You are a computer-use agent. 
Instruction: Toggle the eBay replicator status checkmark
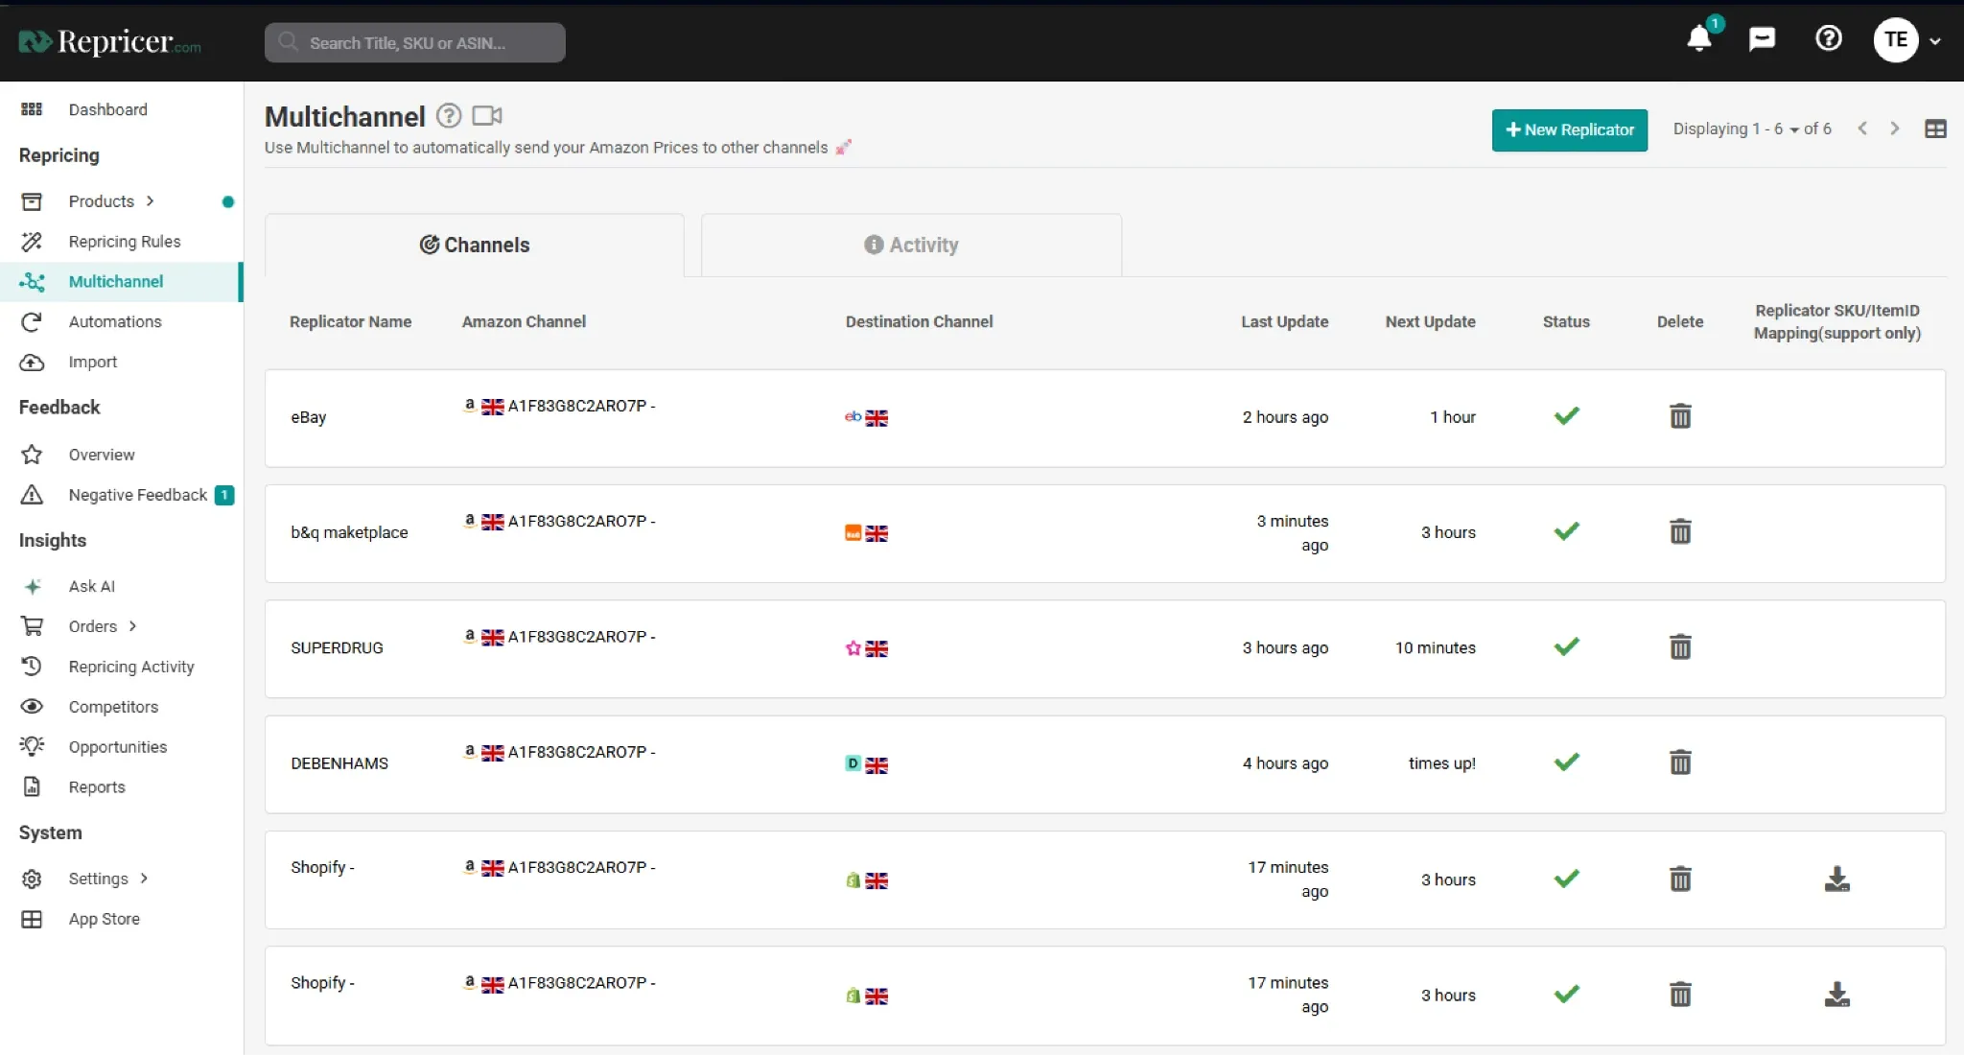1566,416
